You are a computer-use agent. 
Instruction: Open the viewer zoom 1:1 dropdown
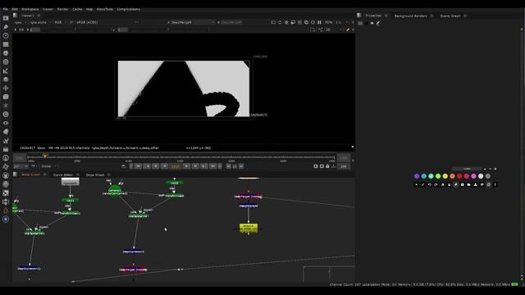pos(341,22)
